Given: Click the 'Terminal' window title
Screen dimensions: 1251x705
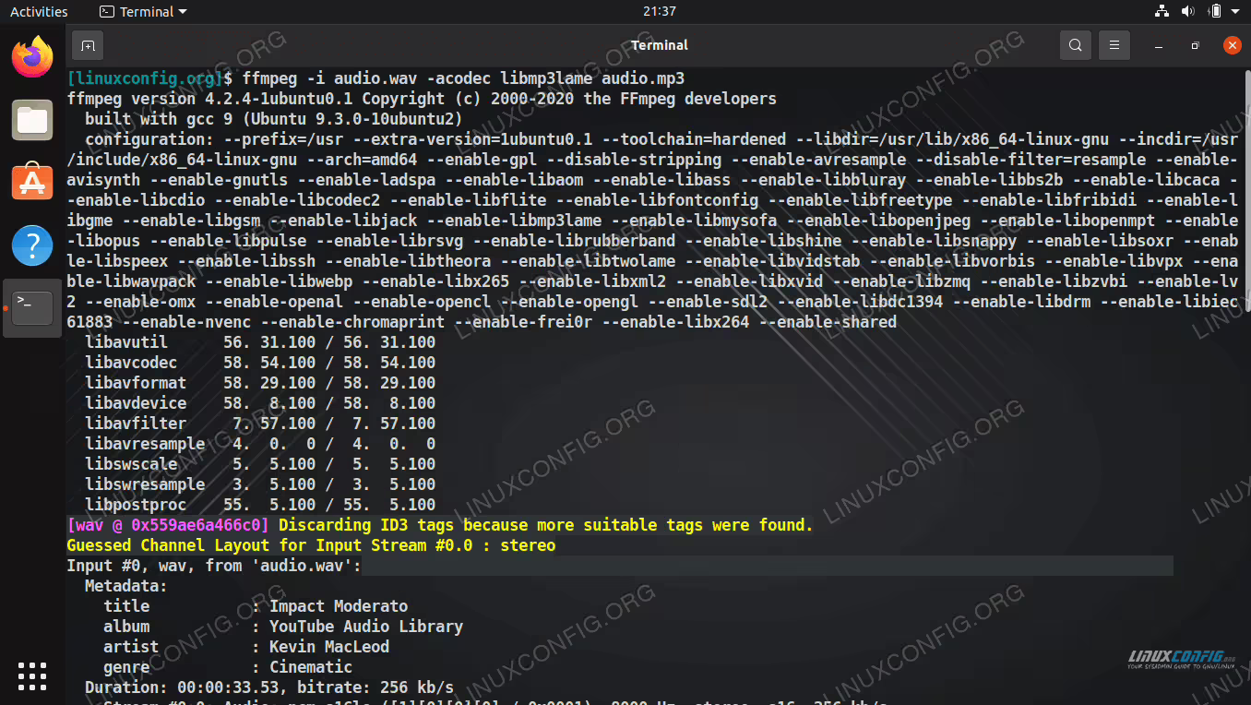Looking at the screenshot, I should point(660,45).
